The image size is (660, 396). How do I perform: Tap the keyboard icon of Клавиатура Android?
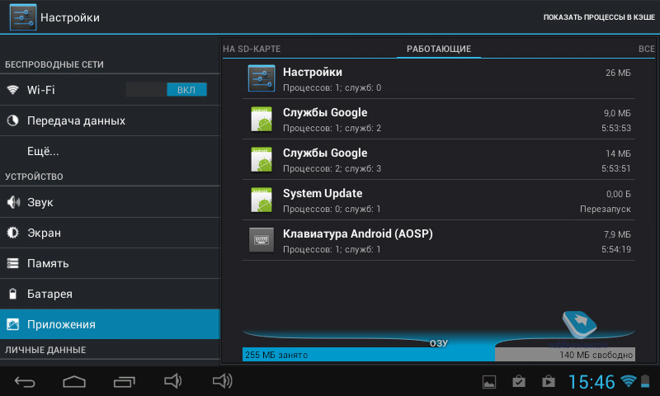click(x=262, y=240)
